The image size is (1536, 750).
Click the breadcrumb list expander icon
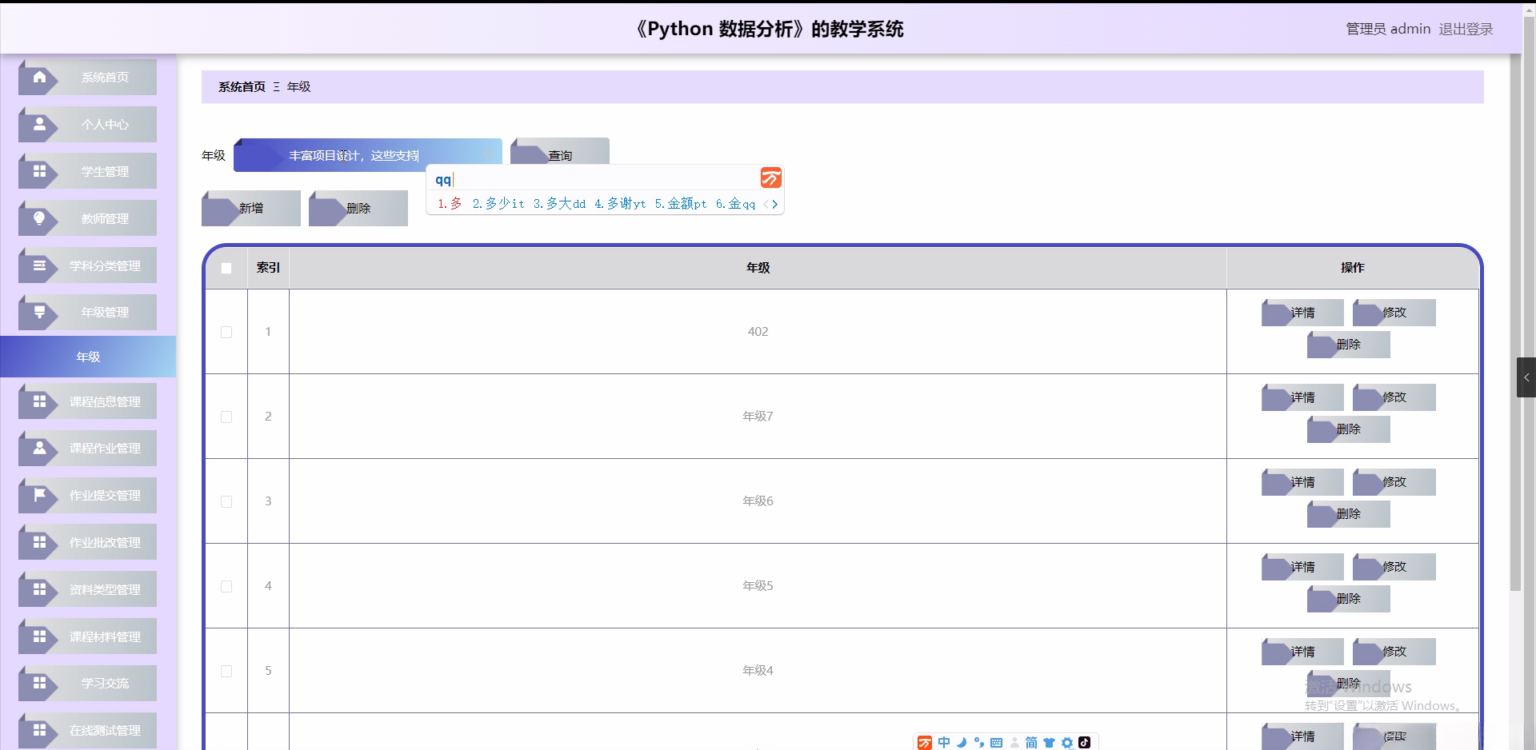(x=275, y=86)
